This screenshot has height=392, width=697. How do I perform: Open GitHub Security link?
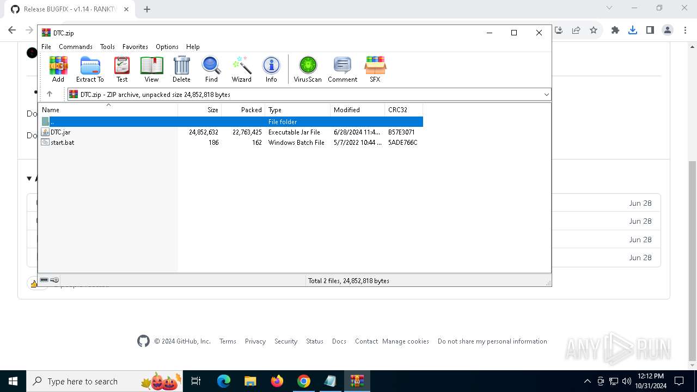tap(286, 341)
